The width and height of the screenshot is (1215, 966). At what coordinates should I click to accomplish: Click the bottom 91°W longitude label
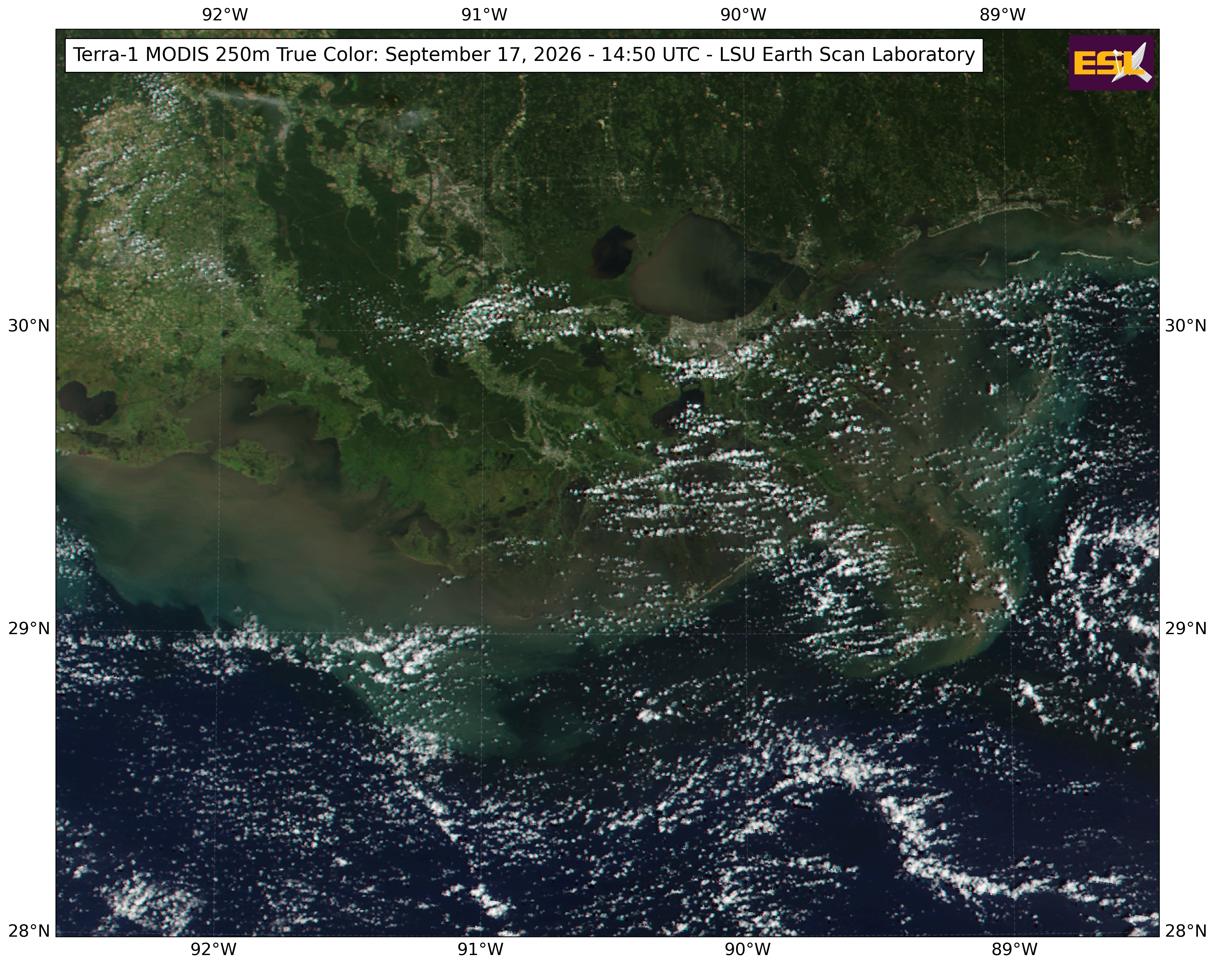(x=480, y=950)
